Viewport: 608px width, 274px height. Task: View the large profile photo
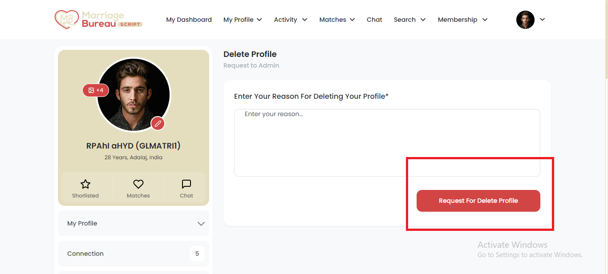(x=134, y=95)
